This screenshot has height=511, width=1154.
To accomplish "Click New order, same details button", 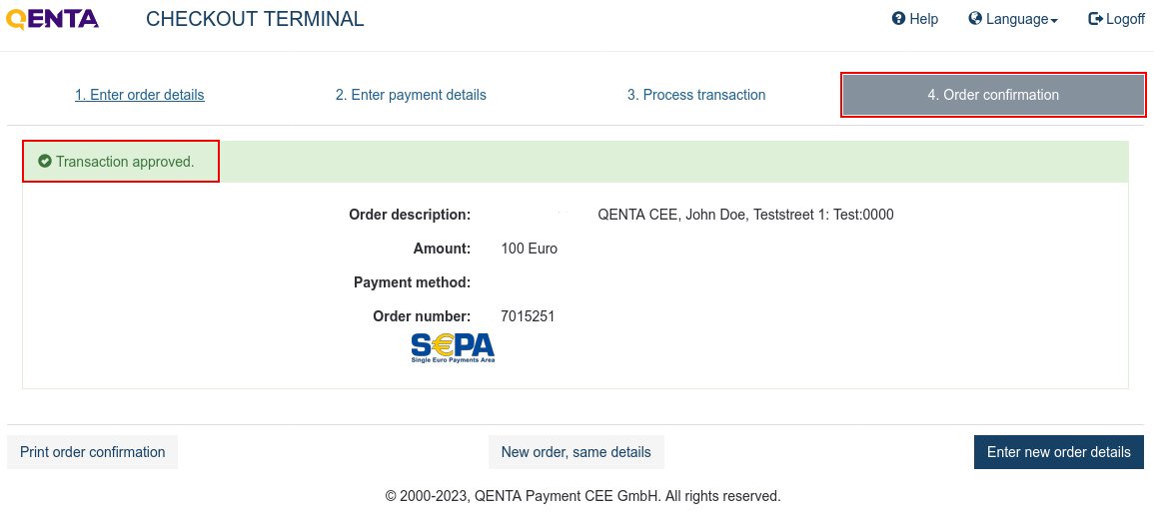I will click(x=577, y=452).
